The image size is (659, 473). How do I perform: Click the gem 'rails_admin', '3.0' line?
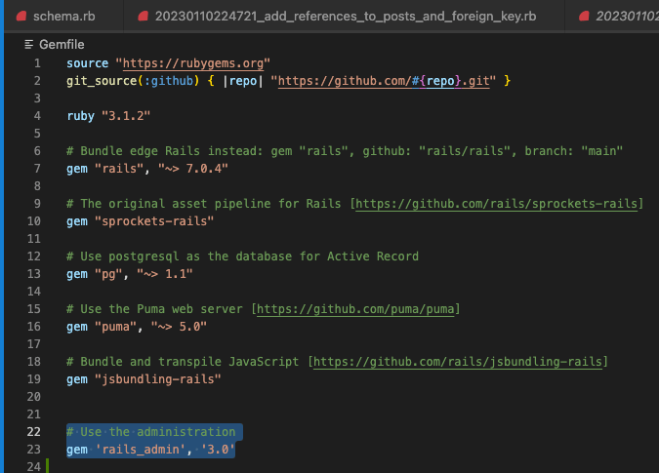[150, 450]
